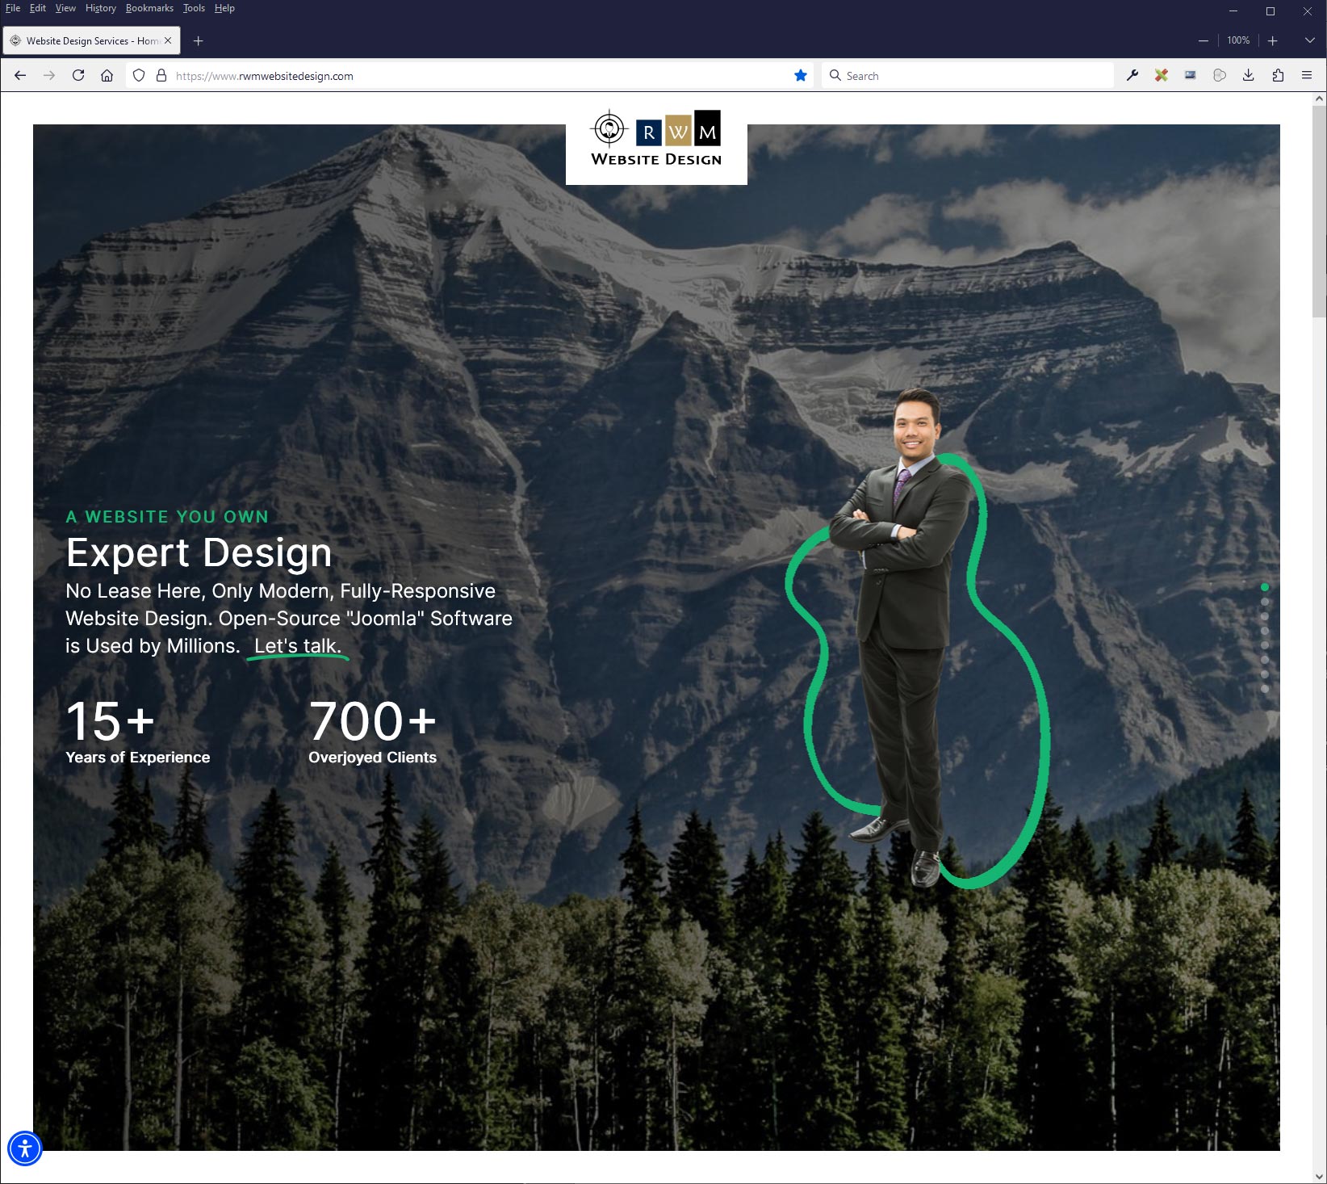Follow the Let's talk link
This screenshot has height=1184, width=1327.
(x=298, y=646)
